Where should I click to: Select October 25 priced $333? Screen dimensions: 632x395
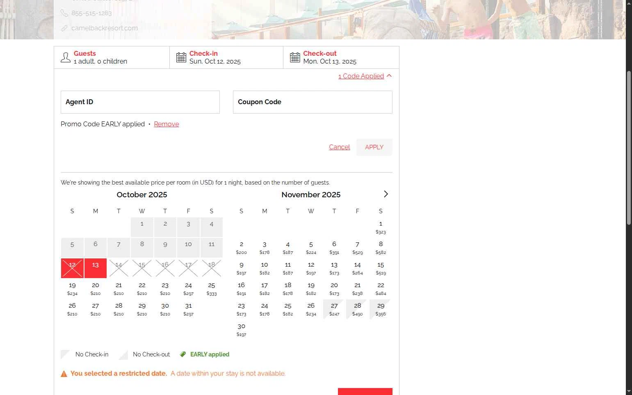click(212, 289)
